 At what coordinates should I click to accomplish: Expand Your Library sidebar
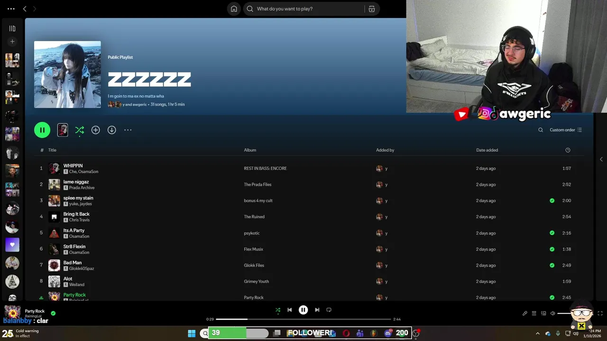click(12, 28)
